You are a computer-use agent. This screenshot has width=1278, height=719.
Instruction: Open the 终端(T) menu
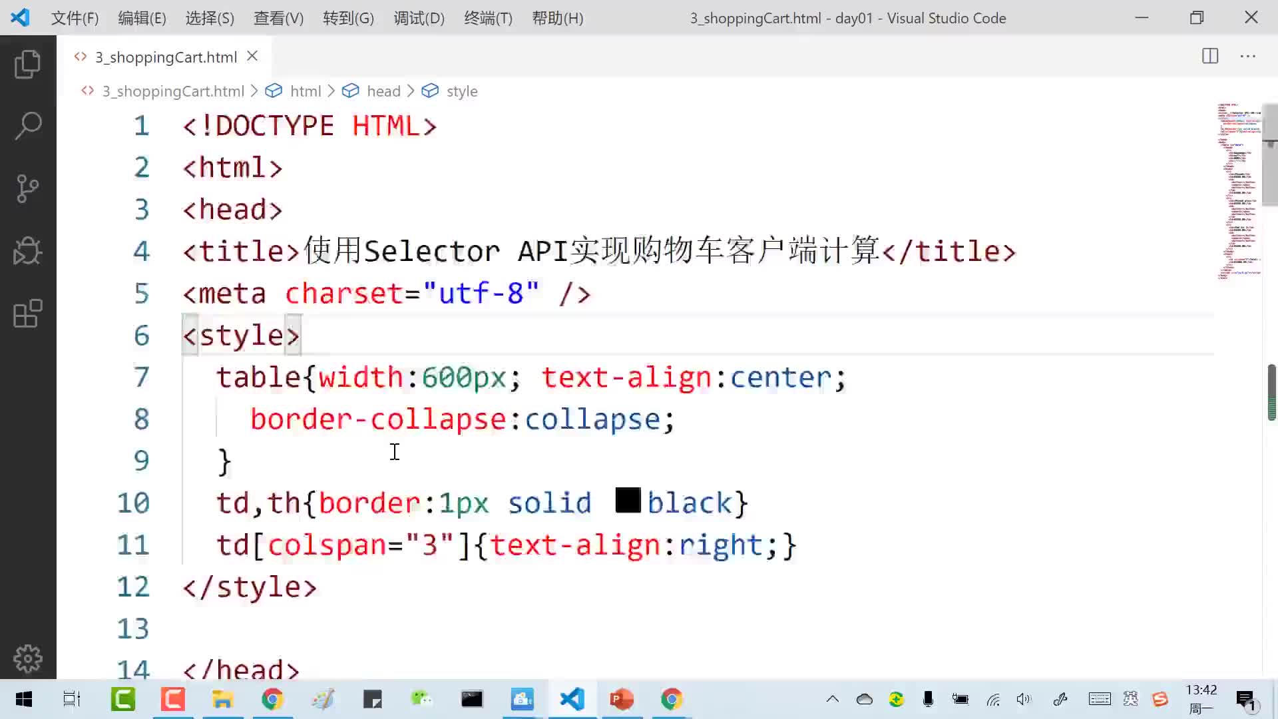(488, 18)
